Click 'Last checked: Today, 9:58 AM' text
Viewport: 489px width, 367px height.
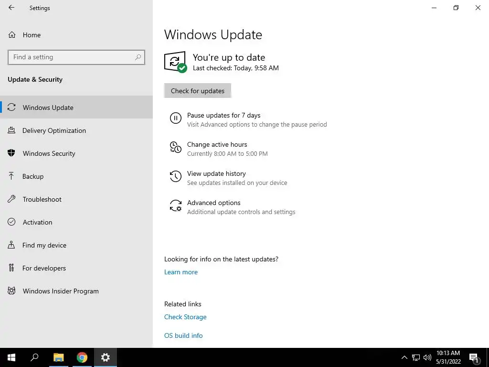[236, 68]
